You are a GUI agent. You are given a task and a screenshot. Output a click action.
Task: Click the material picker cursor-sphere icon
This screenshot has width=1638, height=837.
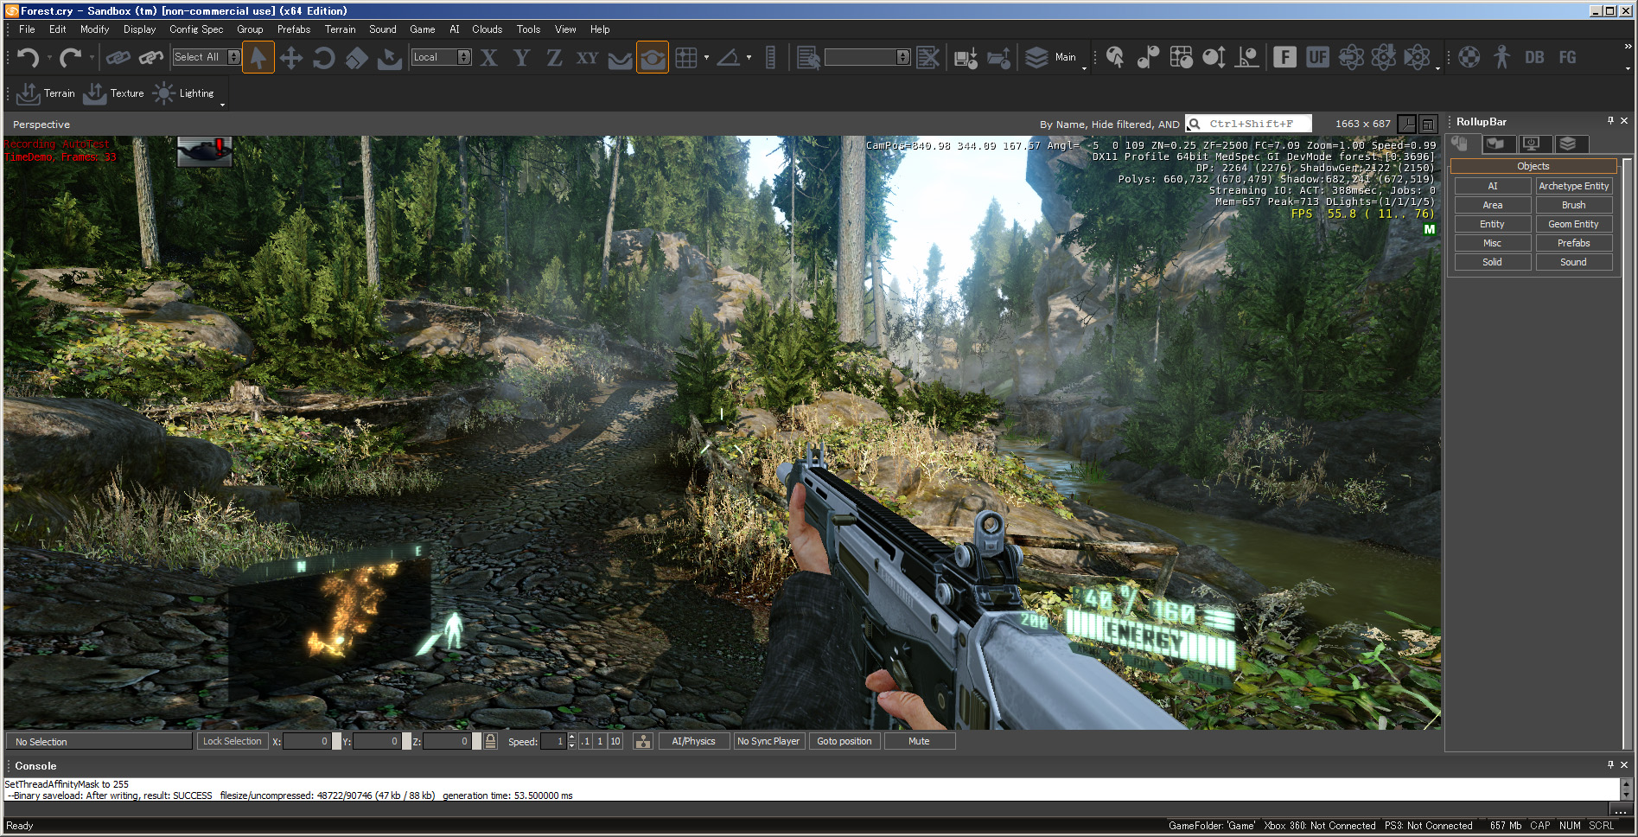(x=1115, y=58)
